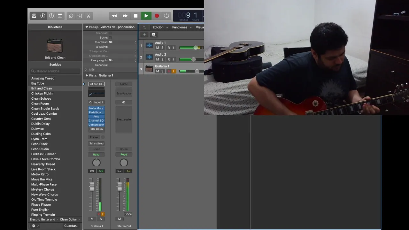Duplicate track with plus-overlay icon
The width and height of the screenshot is (409, 230).
(x=154, y=35)
